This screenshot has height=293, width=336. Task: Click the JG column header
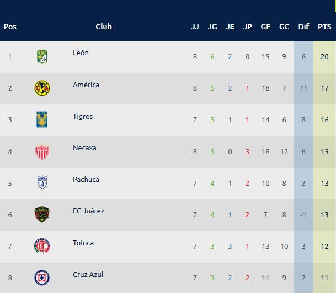(x=212, y=27)
